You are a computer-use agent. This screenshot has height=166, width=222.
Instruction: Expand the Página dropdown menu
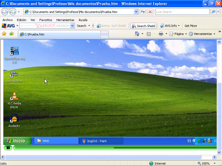pyautogui.click(x=178, y=34)
